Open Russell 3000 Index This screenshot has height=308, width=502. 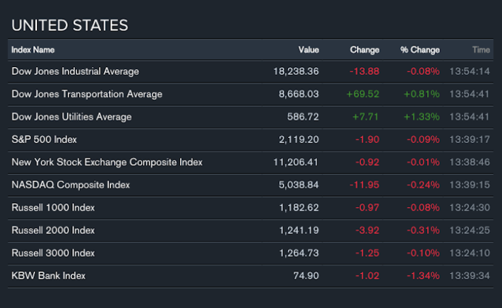[x=53, y=253]
